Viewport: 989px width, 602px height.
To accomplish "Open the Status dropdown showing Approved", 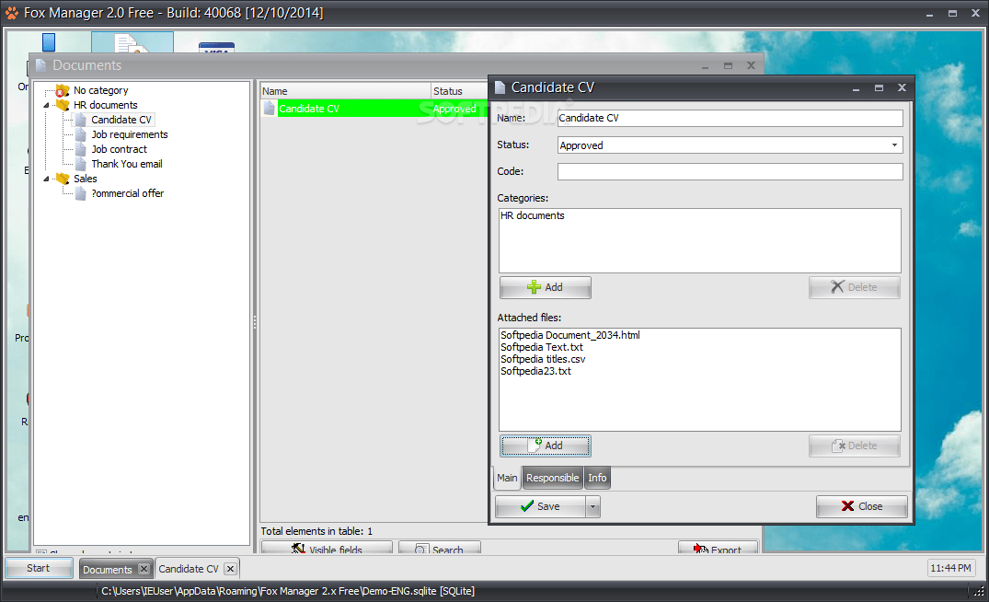I will [893, 145].
